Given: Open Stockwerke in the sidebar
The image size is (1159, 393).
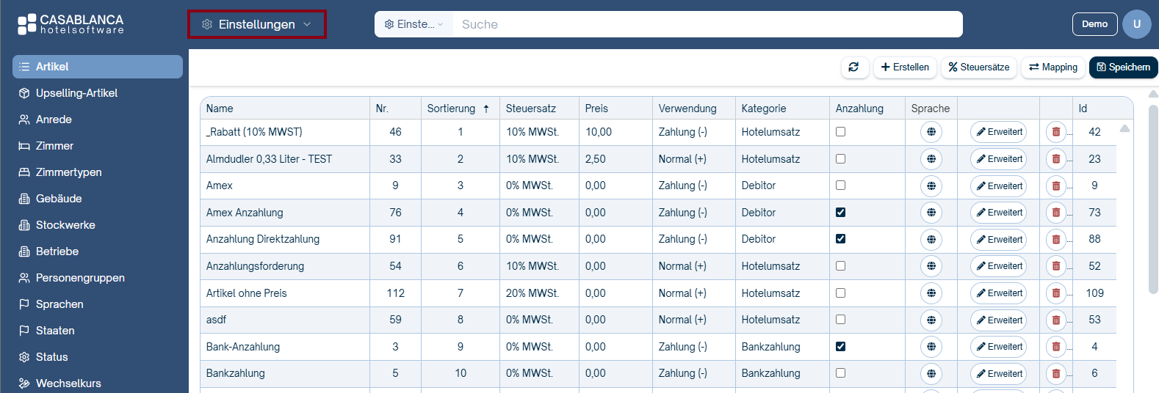Looking at the screenshot, I should pos(98,225).
